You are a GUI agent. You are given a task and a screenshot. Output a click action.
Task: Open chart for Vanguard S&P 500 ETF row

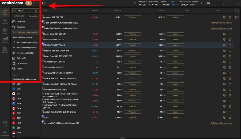(224, 17)
